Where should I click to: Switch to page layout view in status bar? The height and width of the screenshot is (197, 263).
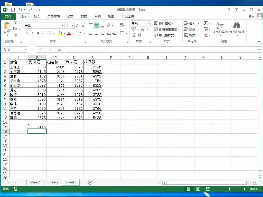point(198,189)
